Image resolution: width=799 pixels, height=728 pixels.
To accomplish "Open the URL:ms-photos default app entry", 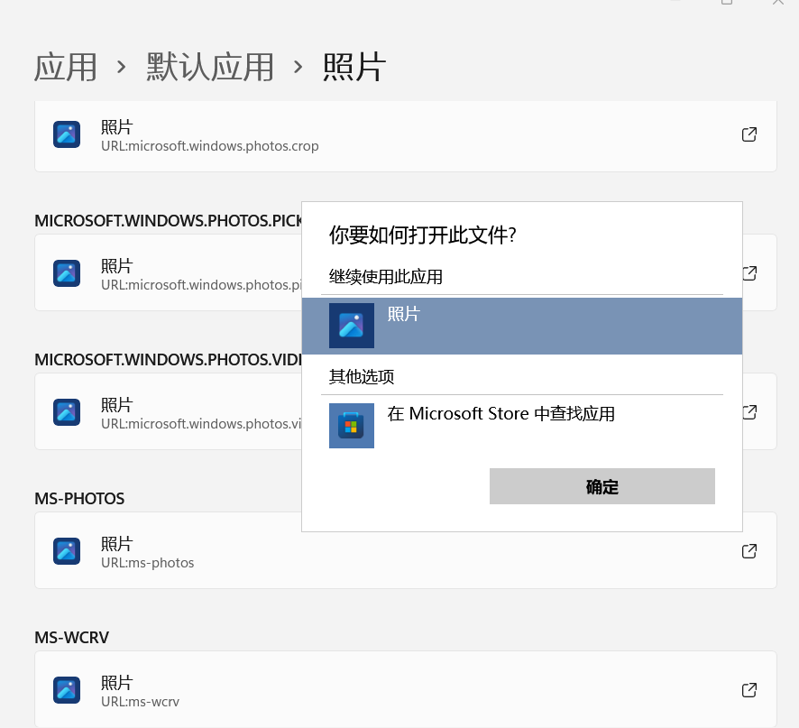I will (405, 551).
